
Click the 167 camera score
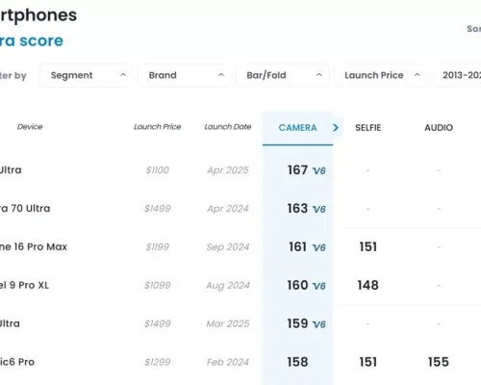(297, 170)
